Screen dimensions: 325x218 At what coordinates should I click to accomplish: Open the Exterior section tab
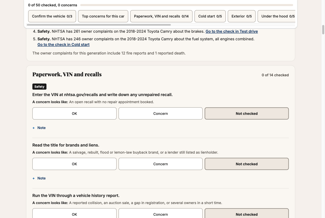[241, 16]
